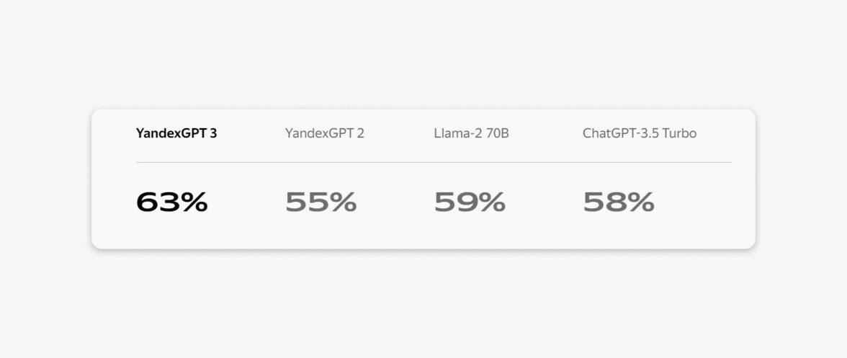Click "70B" in the Llama-2 label
847x358 pixels.
496,133
